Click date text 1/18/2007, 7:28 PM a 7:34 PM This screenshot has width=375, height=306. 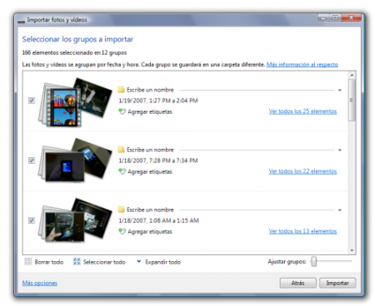(x=158, y=160)
